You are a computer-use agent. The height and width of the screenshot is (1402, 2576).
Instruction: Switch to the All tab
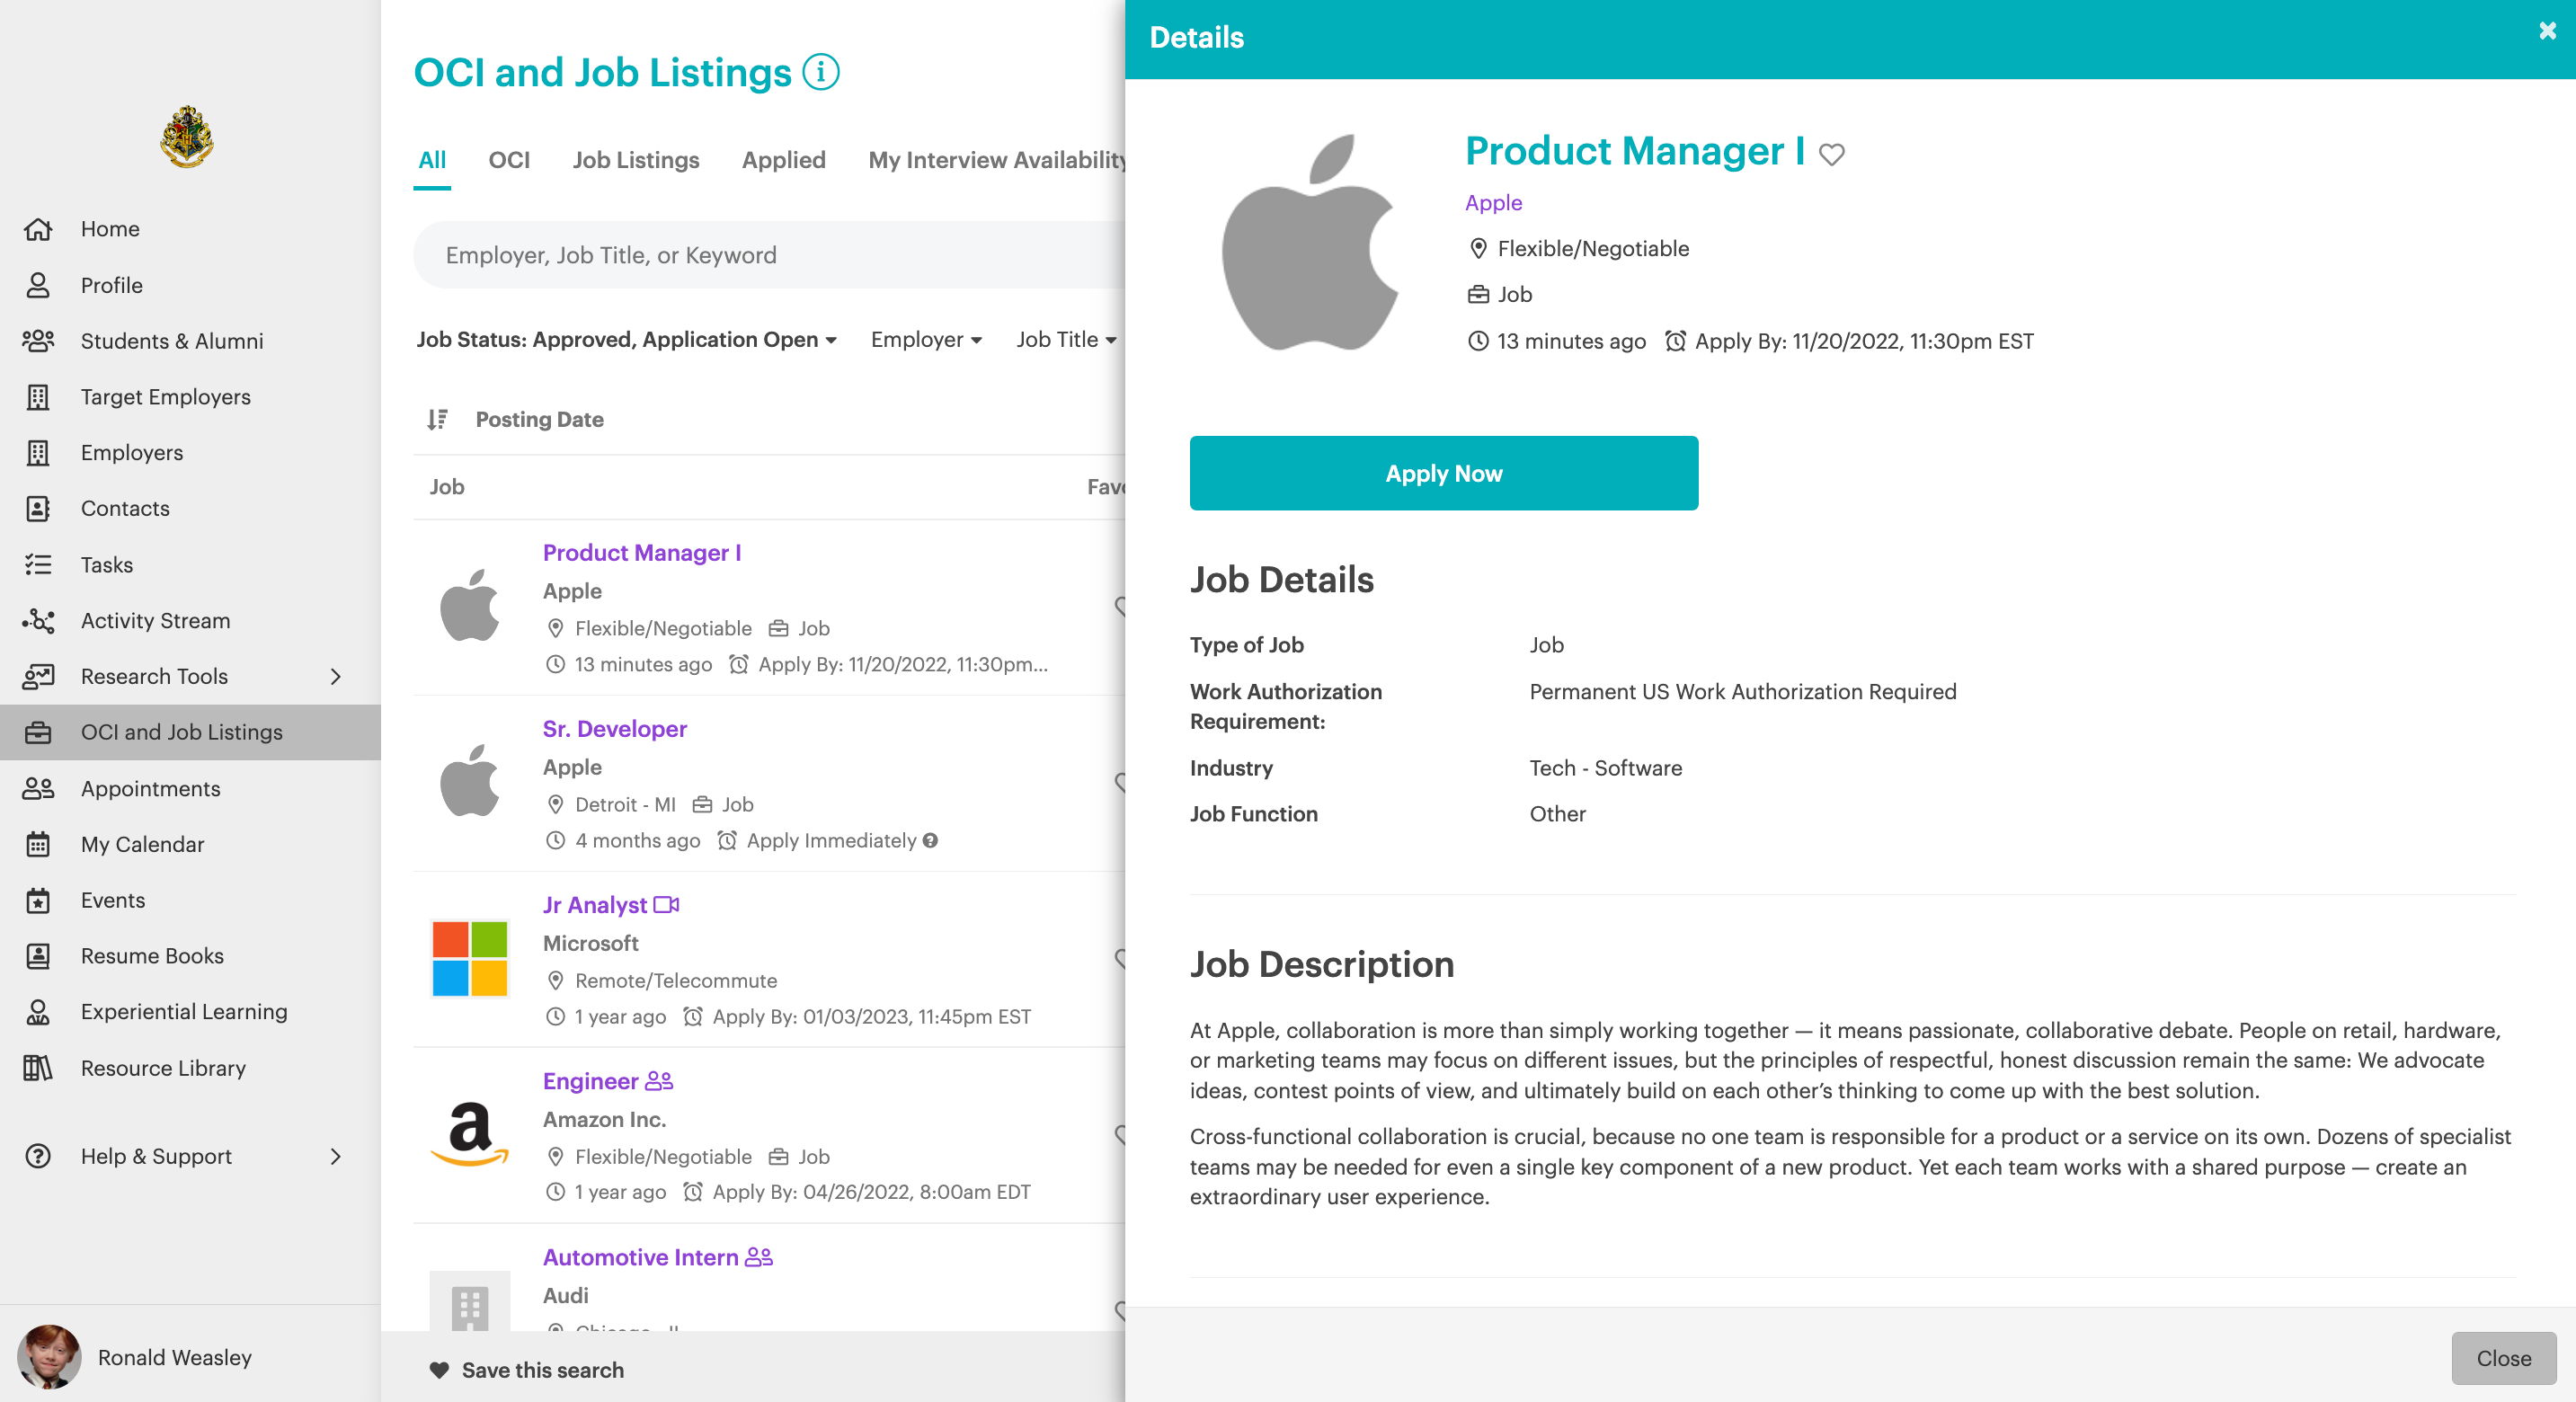(432, 160)
